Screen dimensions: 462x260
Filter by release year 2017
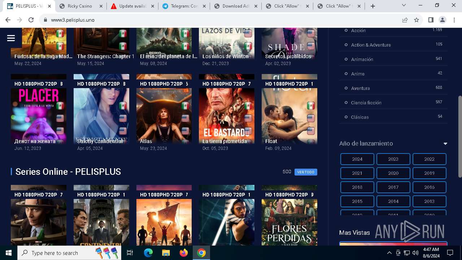pyautogui.click(x=393, y=187)
